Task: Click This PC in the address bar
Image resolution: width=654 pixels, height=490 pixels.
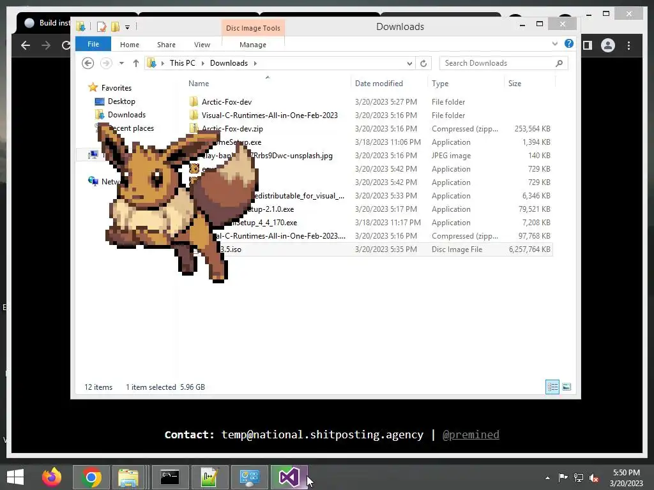Action: (x=182, y=63)
